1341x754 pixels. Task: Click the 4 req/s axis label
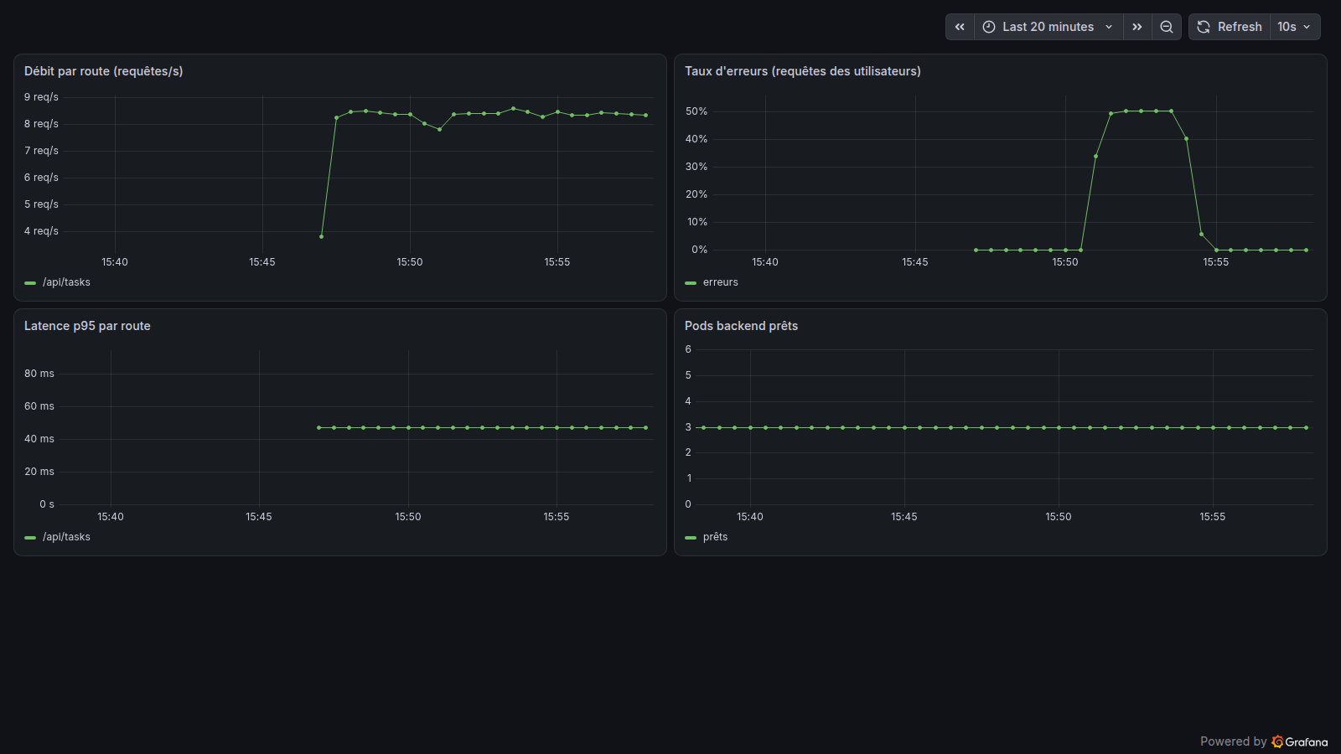41,231
